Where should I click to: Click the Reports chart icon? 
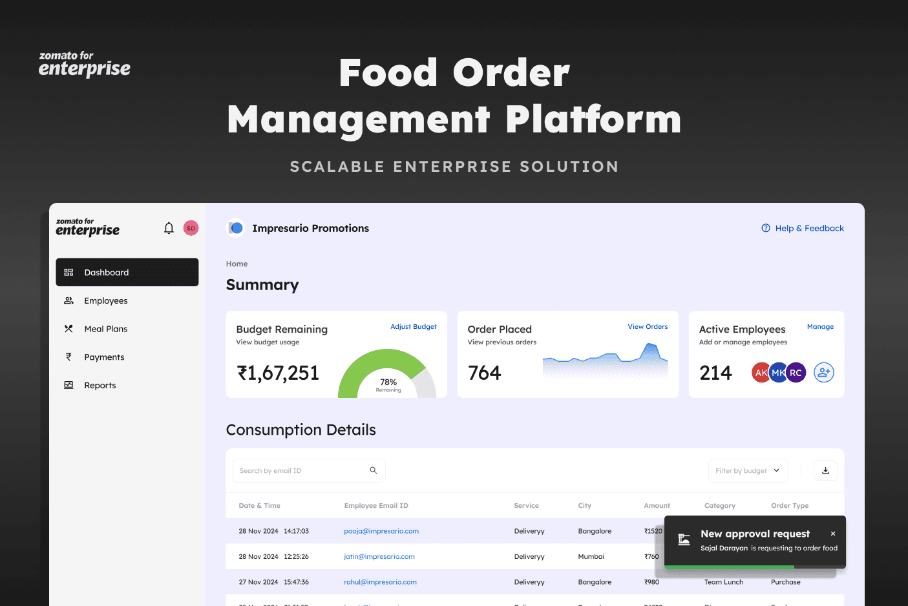pos(69,385)
